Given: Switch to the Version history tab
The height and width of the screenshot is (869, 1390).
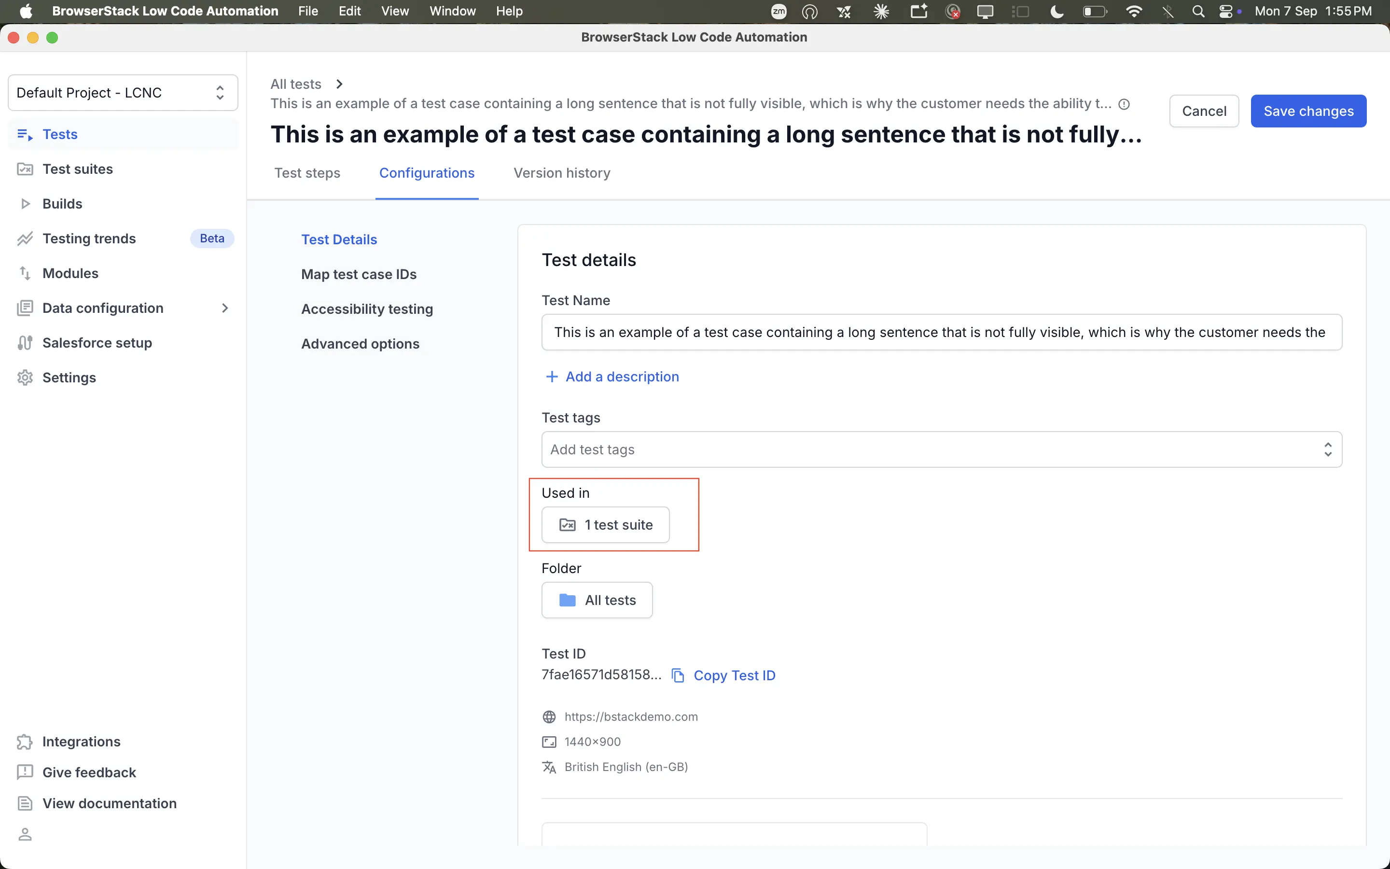Looking at the screenshot, I should (x=562, y=173).
